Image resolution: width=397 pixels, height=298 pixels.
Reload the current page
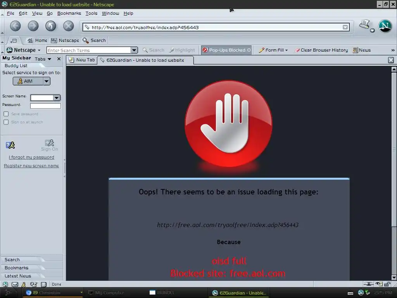pos(51,26)
